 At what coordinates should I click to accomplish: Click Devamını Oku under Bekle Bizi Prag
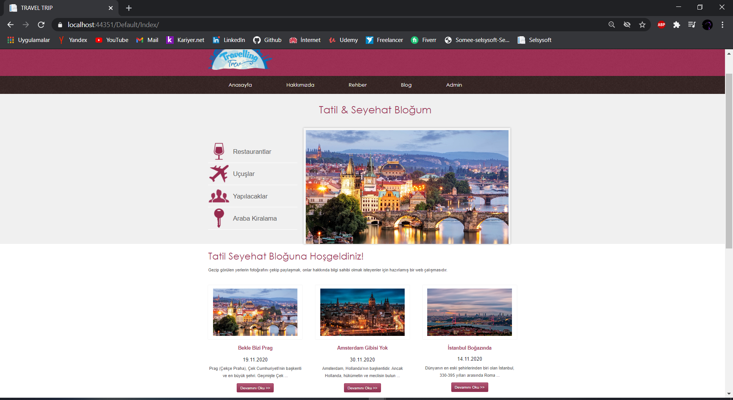point(255,387)
